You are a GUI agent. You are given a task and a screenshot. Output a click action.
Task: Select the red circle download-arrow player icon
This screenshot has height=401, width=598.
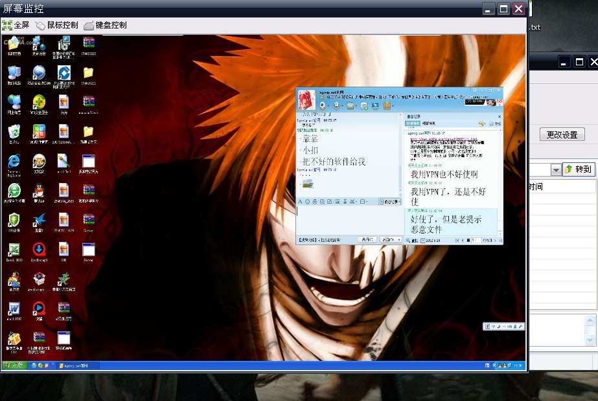point(39,252)
